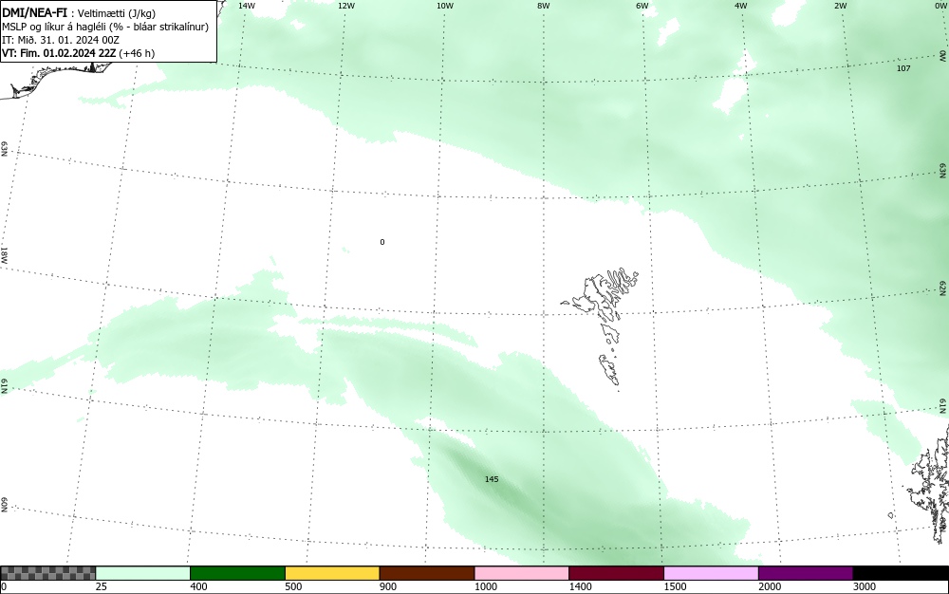This screenshot has width=949, height=594.
Task: Click the 12W longitude label
Action: [345, 6]
